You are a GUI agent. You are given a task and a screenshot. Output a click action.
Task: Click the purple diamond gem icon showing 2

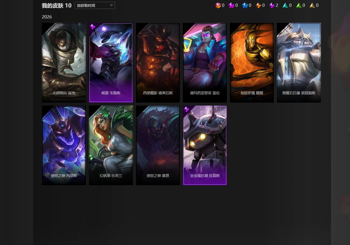pos(272,5)
